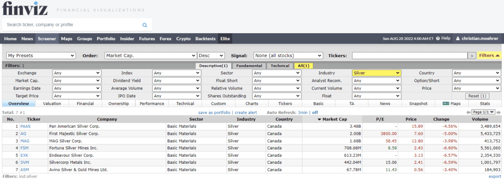Open the Crypto menu item
This screenshot has width=504, height=181.
click(184, 39)
